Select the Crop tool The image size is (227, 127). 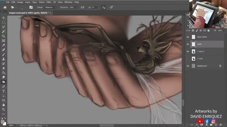pos(4,36)
